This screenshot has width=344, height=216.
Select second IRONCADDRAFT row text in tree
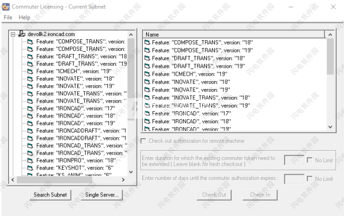tap(81, 138)
